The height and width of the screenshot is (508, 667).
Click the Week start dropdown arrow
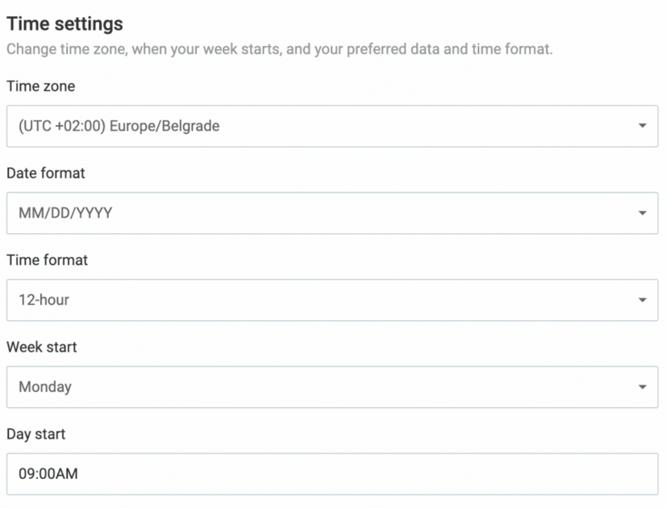pos(642,387)
